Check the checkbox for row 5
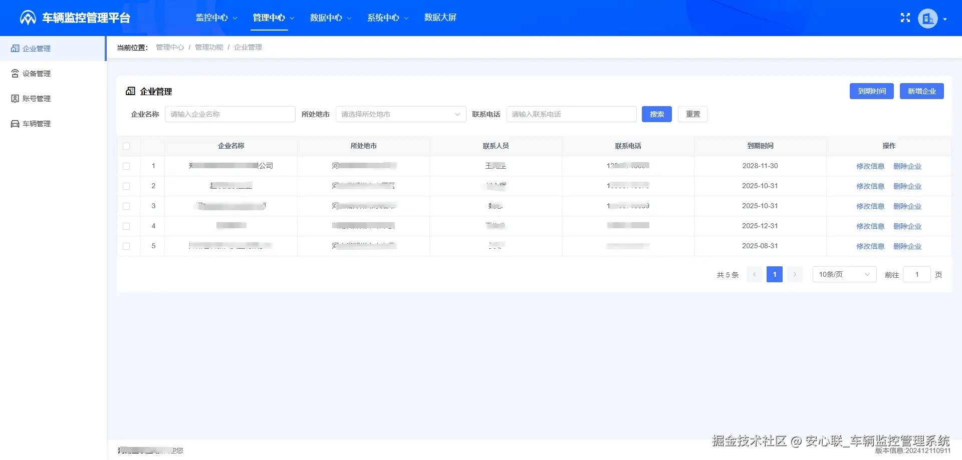 pos(126,246)
